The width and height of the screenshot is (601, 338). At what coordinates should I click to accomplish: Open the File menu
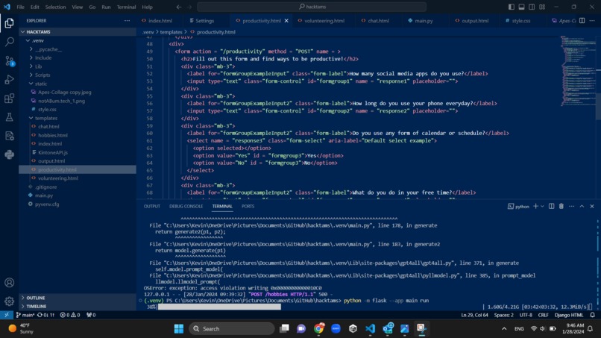click(20, 7)
